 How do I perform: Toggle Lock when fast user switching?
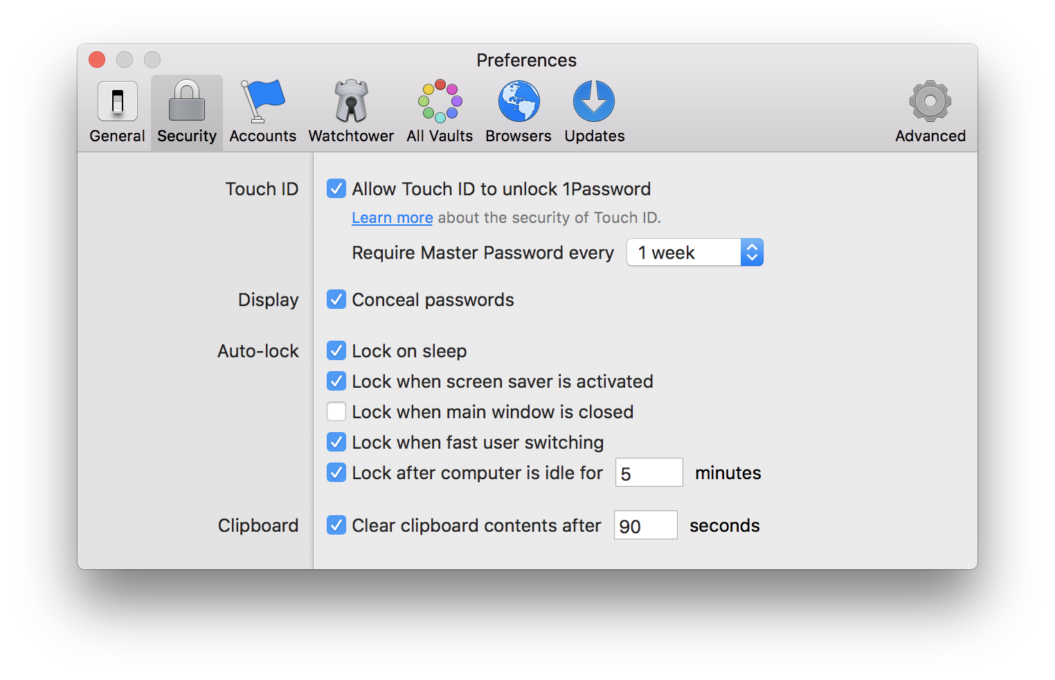(336, 442)
